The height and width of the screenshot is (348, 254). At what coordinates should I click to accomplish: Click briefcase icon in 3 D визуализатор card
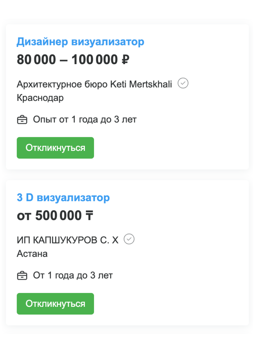[22, 276]
